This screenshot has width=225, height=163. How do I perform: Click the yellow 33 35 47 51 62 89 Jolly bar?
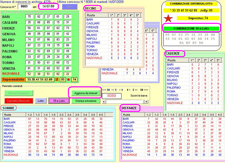191,10
